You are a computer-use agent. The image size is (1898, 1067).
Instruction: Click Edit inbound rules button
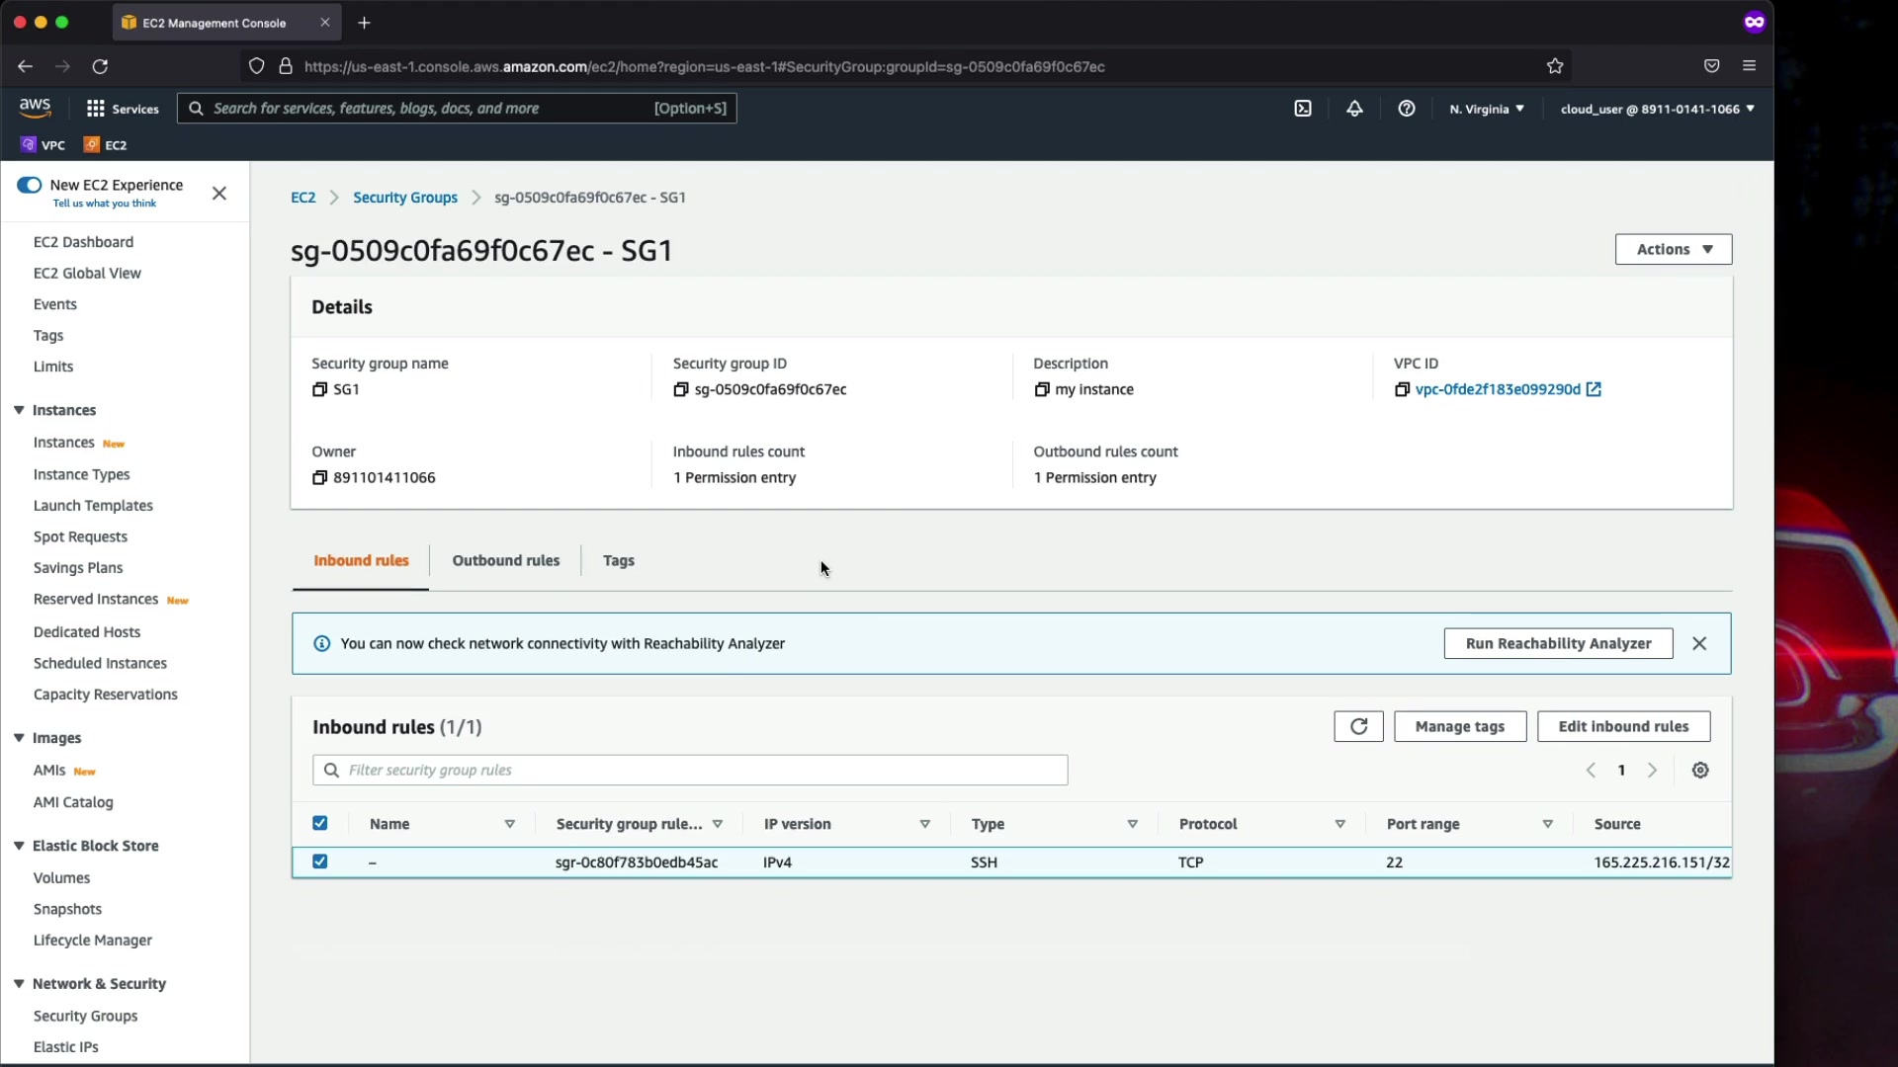pyautogui.click(x=1623, y=726)
